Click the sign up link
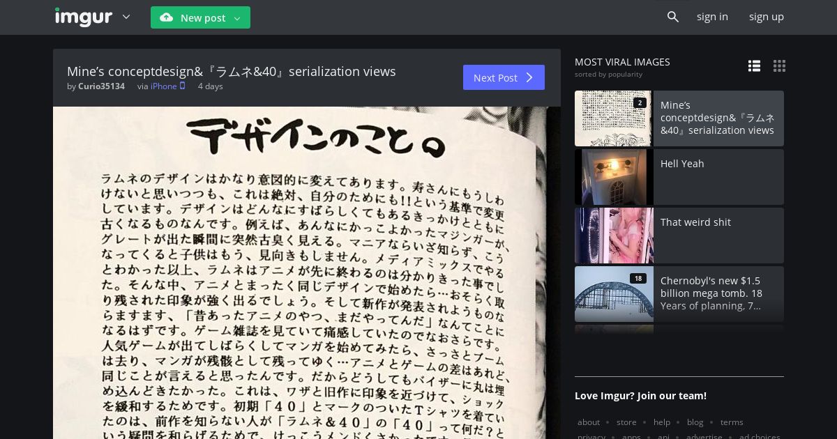This screenshot has height=439, width=837. 767,17
